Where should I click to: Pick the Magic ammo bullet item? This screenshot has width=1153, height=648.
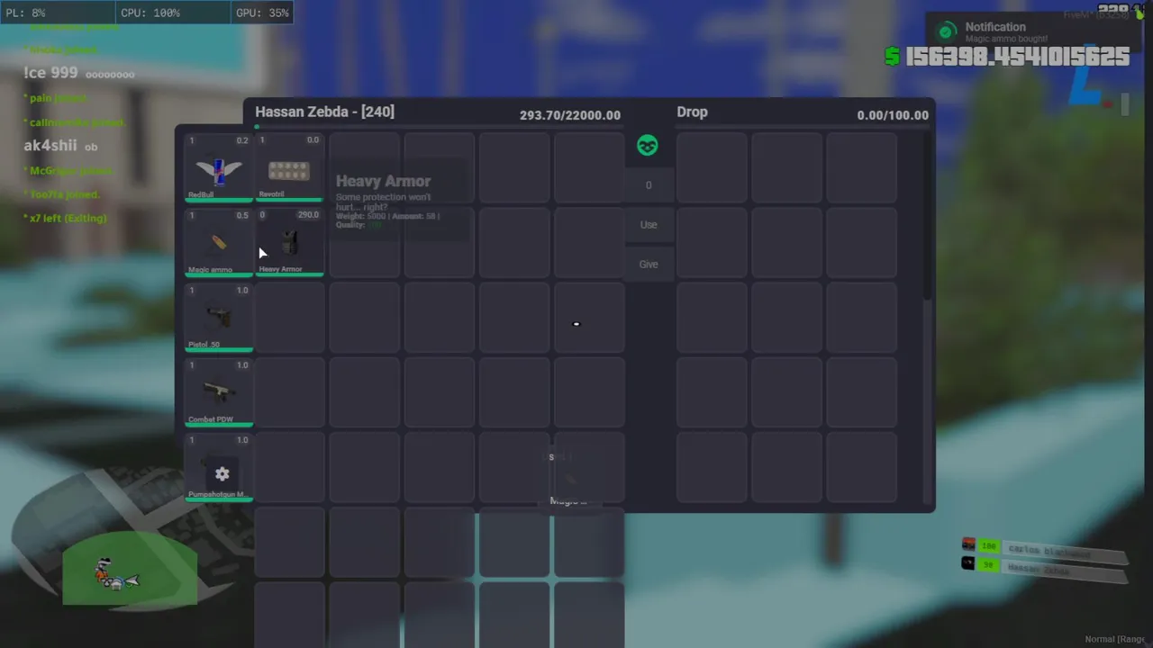pyautogui.click(x=219, y=243)
